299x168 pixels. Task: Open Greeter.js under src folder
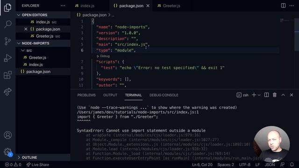point(43,57)
